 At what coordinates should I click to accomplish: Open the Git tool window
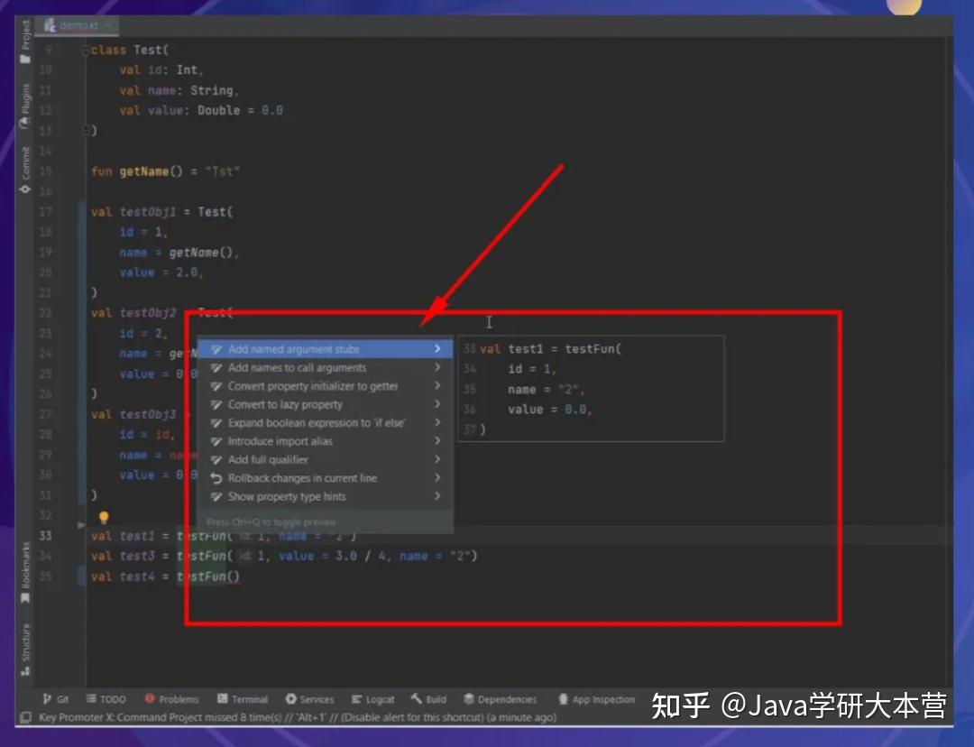[56, 697]
